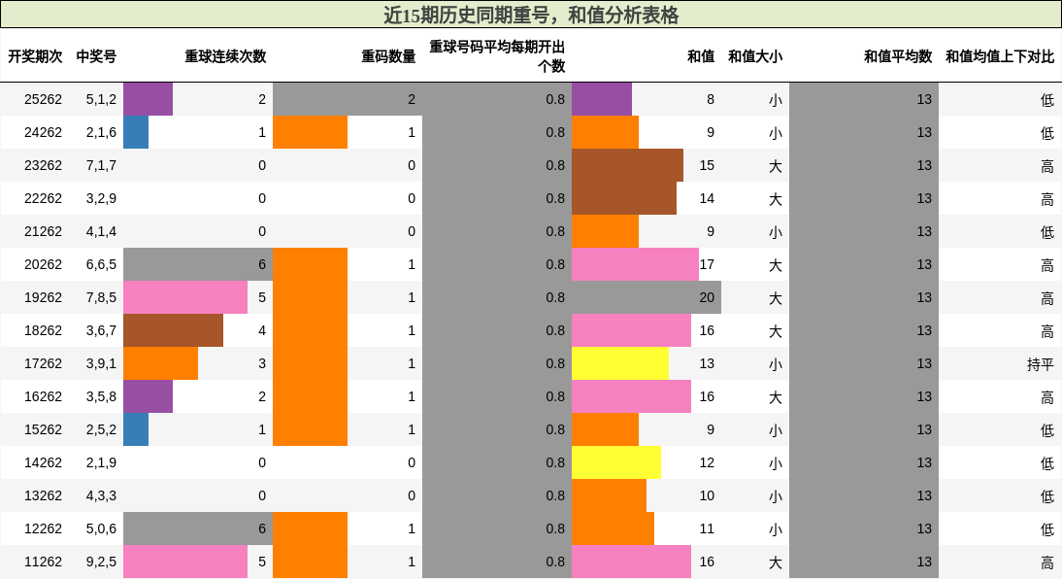Image resolution: width=1062 pixels, height=579 pixels.
Task: Click winning numbers 9,2,5
Action: pyautogui.click(x=101, y=562)
